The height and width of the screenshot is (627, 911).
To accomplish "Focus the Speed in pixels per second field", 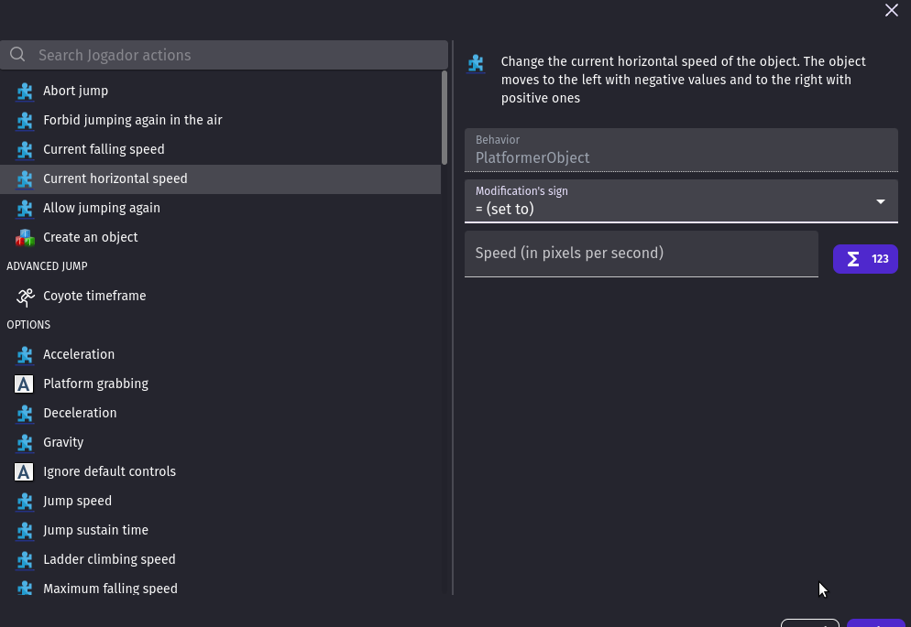I will (641, 254).
